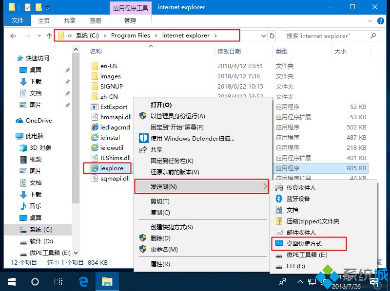Open the quick access toolbar dropdown
Screen dimensions: 390x291
(47, 8)
